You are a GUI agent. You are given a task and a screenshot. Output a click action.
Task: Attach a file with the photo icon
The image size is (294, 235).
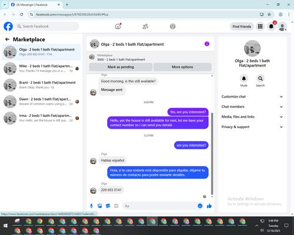point(100,206)
